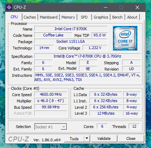Click the Stepping value A
Image resolution: width=151 pixels, height=148 pixels.
point(131,62)
